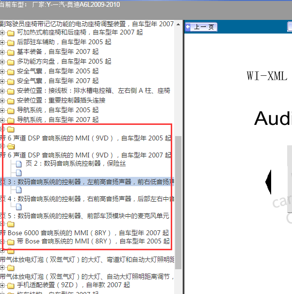Select 双氙气灯 弯道灯 entry
The image size is (292, 294).
click(87, 259)
